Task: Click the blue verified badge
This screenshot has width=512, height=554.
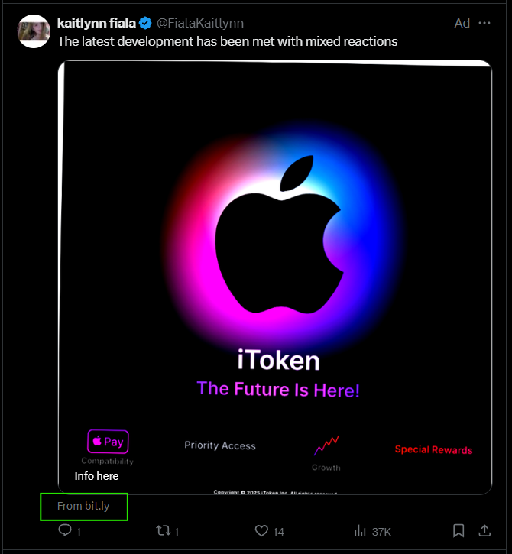Action: click(145, 23)
